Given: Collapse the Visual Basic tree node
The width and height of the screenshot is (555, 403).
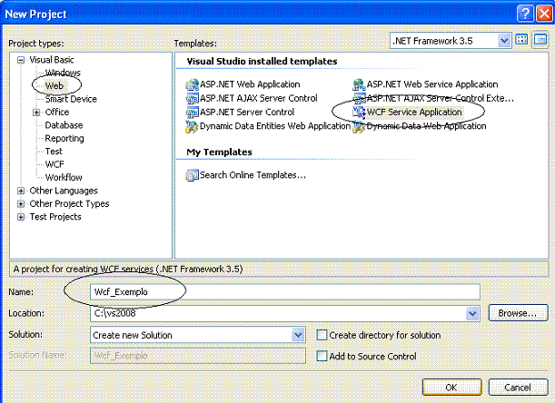Looking at the screenshot, I should pos(21,60).
